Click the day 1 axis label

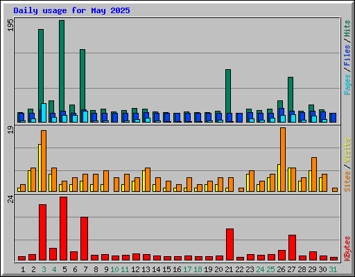click(23, 269)
